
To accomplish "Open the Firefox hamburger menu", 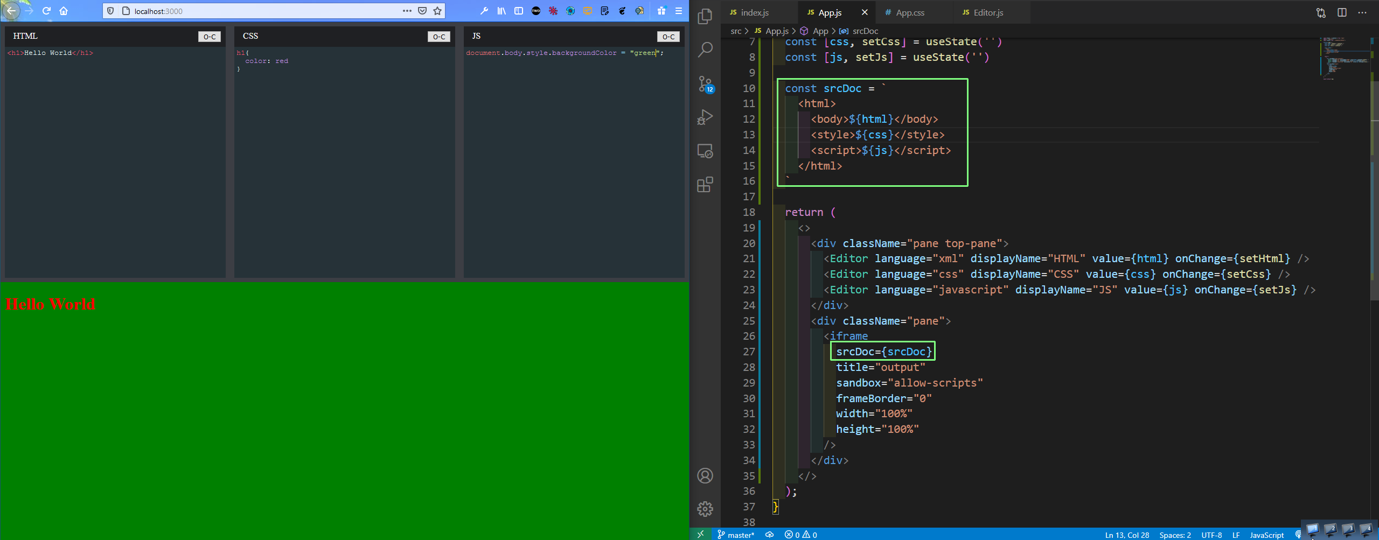I will click(x=679, y=11).
